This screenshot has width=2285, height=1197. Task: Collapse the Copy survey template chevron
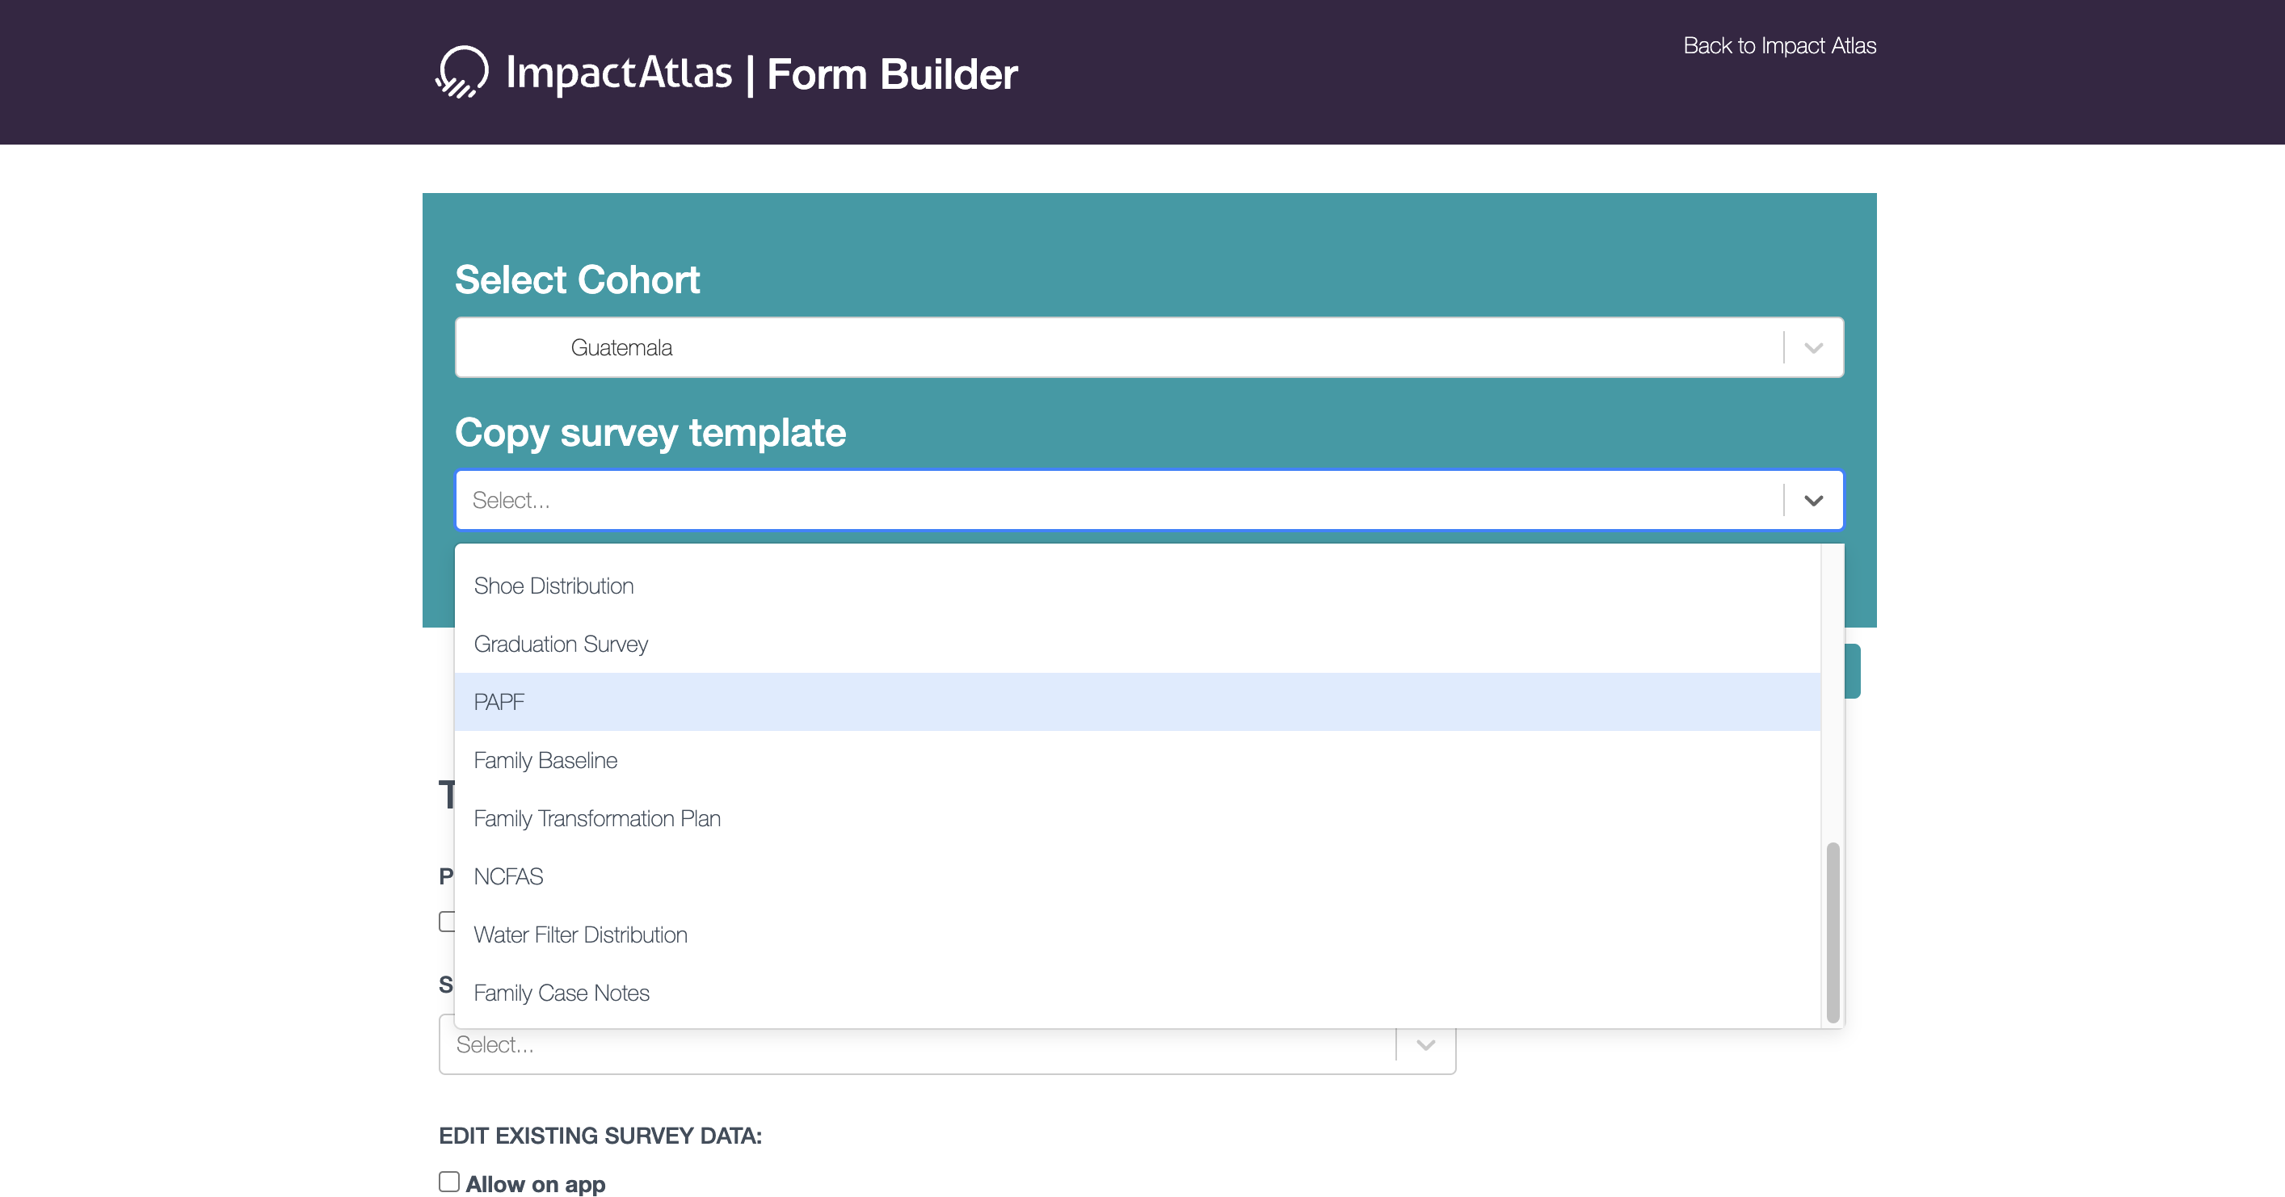coord(1812,500)
